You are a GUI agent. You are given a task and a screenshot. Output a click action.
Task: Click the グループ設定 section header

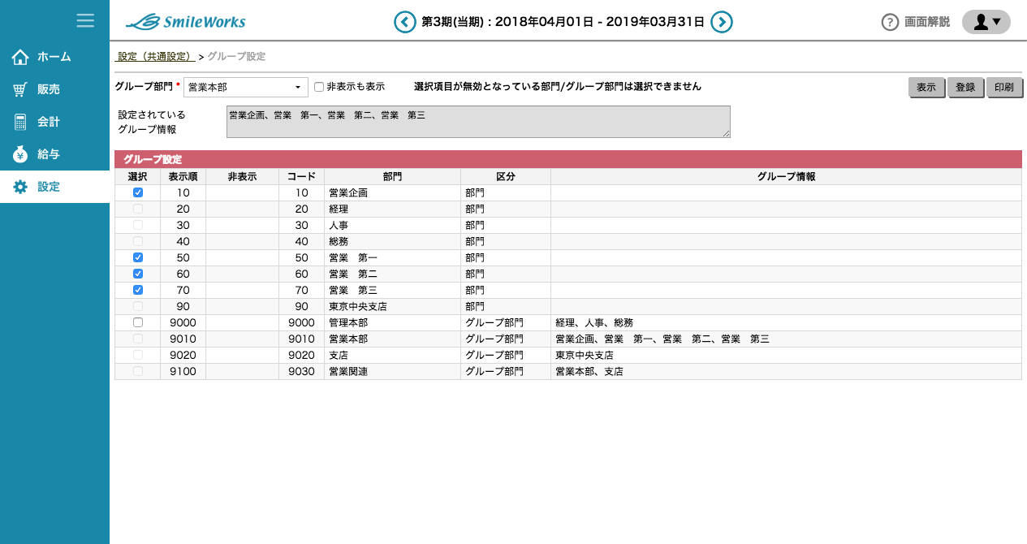pyautogui.click(x=568, y=159)
